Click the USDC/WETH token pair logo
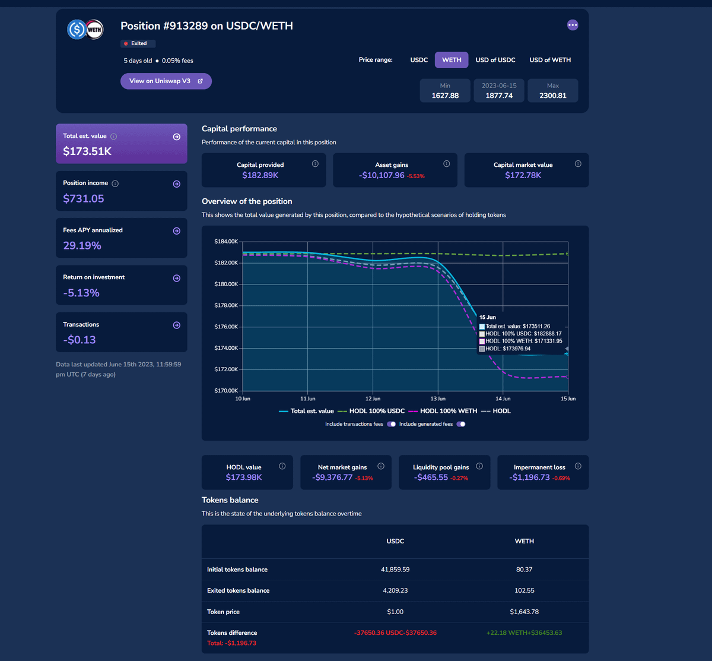Viewport: 712px width, 661px height. (85, 29)
